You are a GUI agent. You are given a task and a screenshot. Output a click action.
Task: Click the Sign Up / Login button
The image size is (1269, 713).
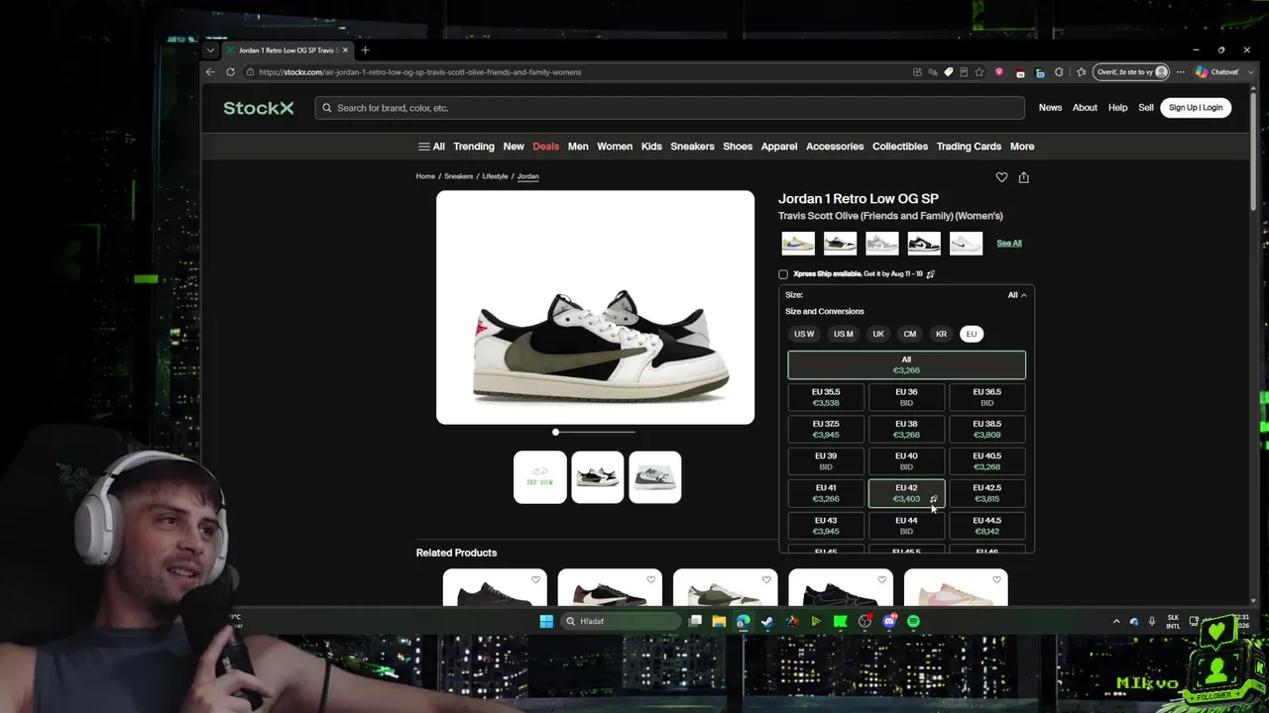(x=1196, y=108)
